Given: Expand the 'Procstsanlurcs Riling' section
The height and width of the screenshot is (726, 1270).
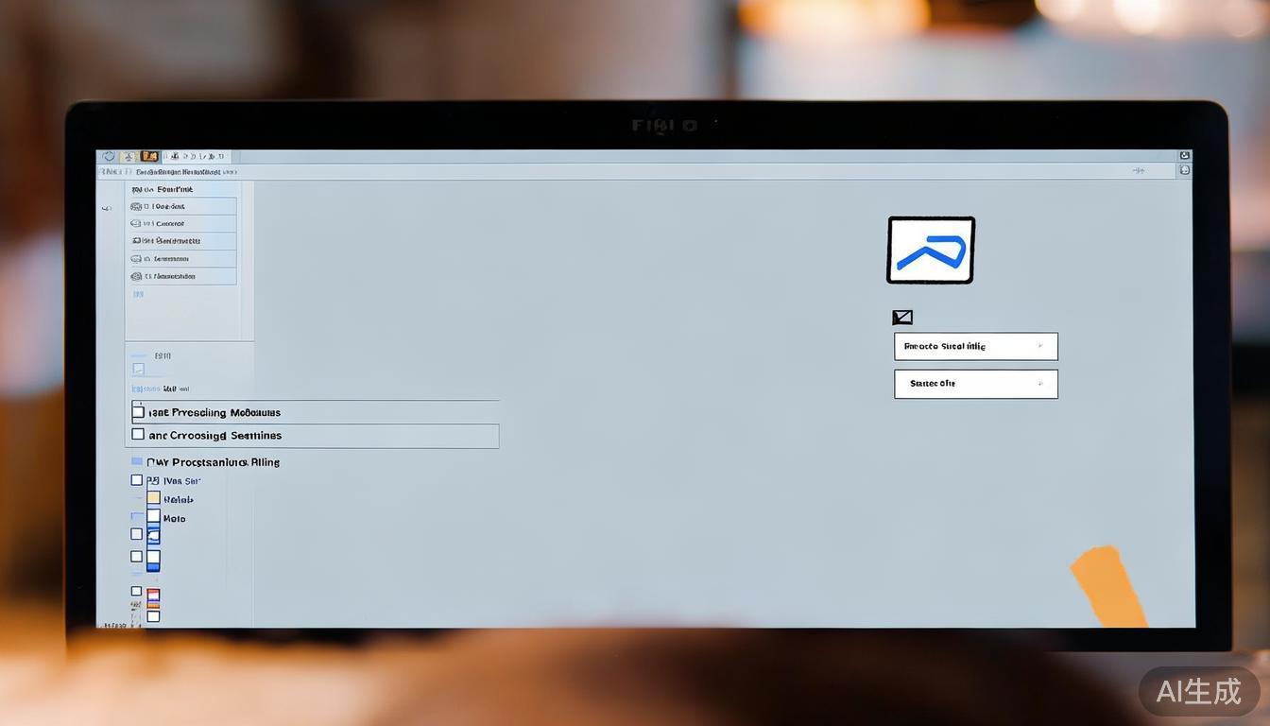Looking at the screenshot, I should (213, 462).
